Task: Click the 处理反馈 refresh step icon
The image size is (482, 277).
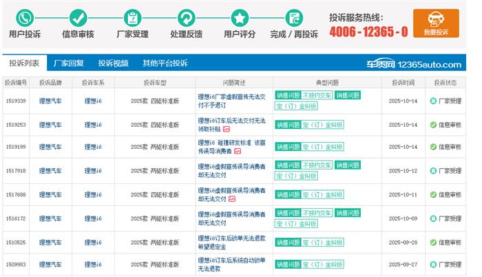Action: click(186, 17)
